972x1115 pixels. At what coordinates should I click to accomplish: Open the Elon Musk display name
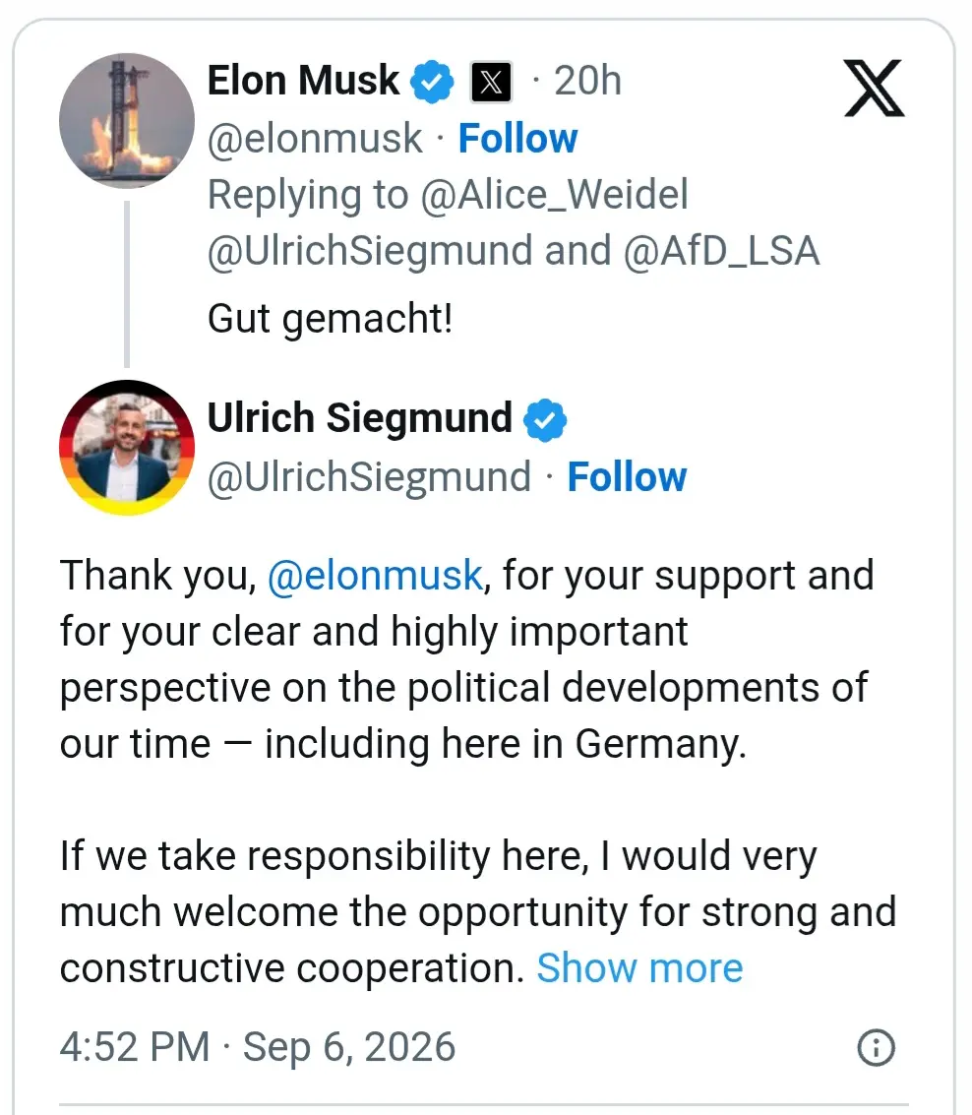304,81
